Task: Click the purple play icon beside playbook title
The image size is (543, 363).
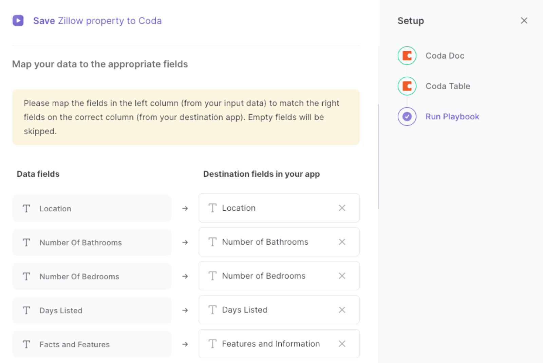Action: click(18, 20)
